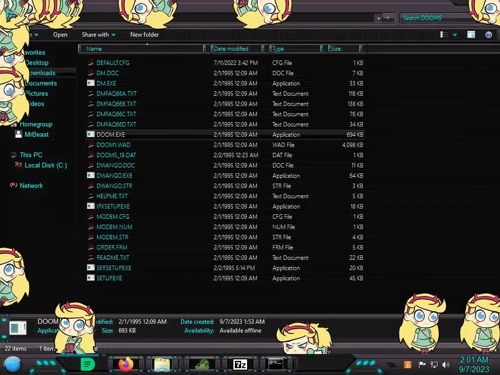
Task: Click the Start orb button
Action: point(12,365)
